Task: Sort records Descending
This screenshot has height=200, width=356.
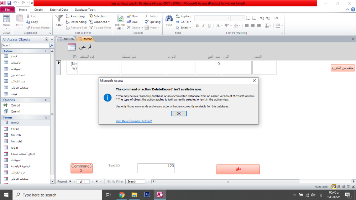Action: [x=76, y=22]
